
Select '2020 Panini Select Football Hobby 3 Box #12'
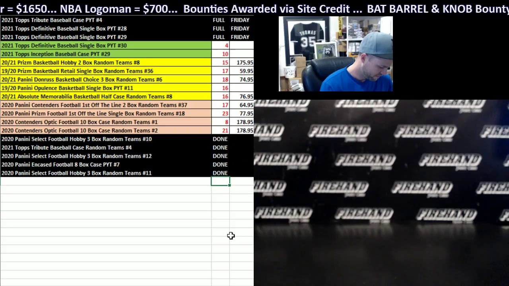(106, 156)
